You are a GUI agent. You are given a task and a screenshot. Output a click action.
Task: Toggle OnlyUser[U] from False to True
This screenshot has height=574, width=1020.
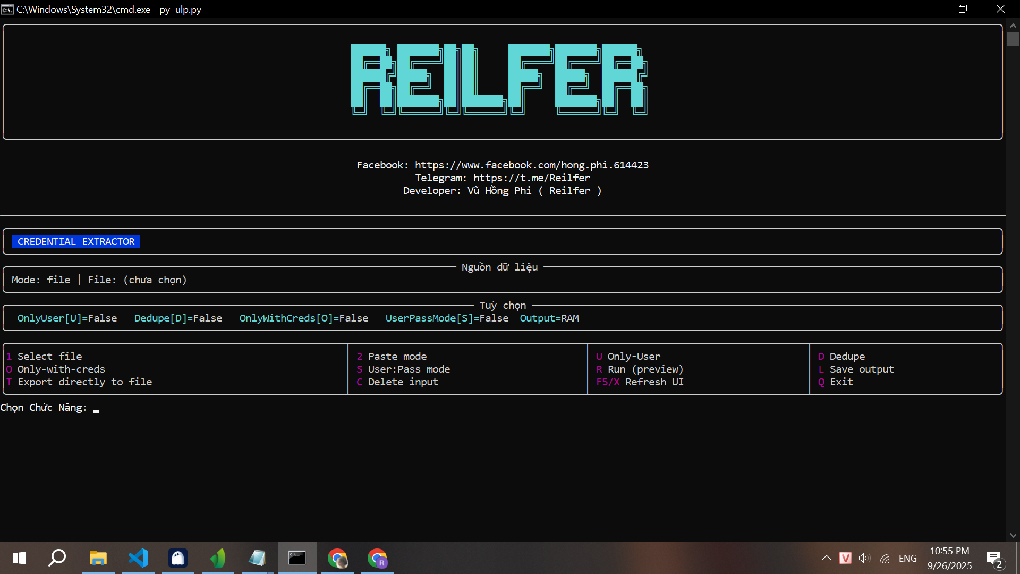67,318
